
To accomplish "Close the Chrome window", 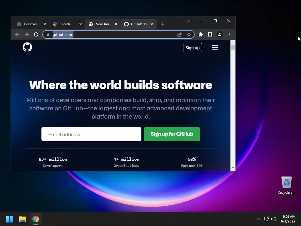I will click(228, 21).
